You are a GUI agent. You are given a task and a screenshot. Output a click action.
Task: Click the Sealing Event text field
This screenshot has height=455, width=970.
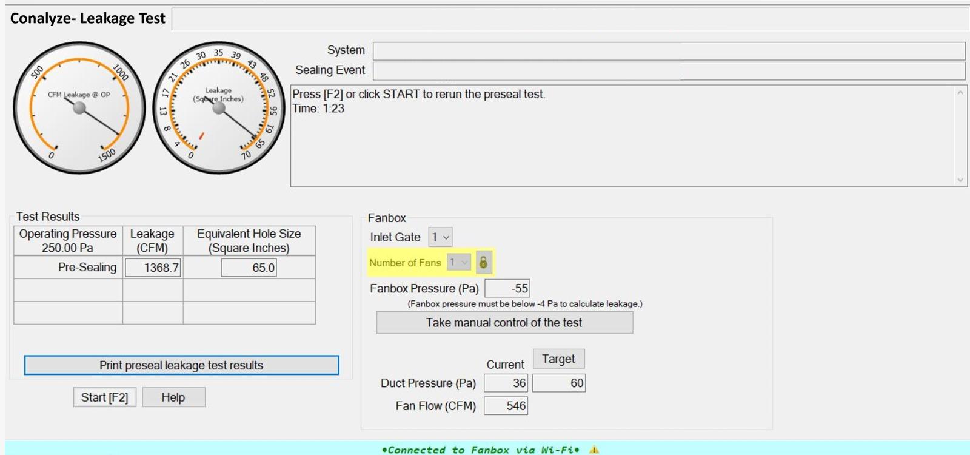pyautogui.click(x=668, y=71)
